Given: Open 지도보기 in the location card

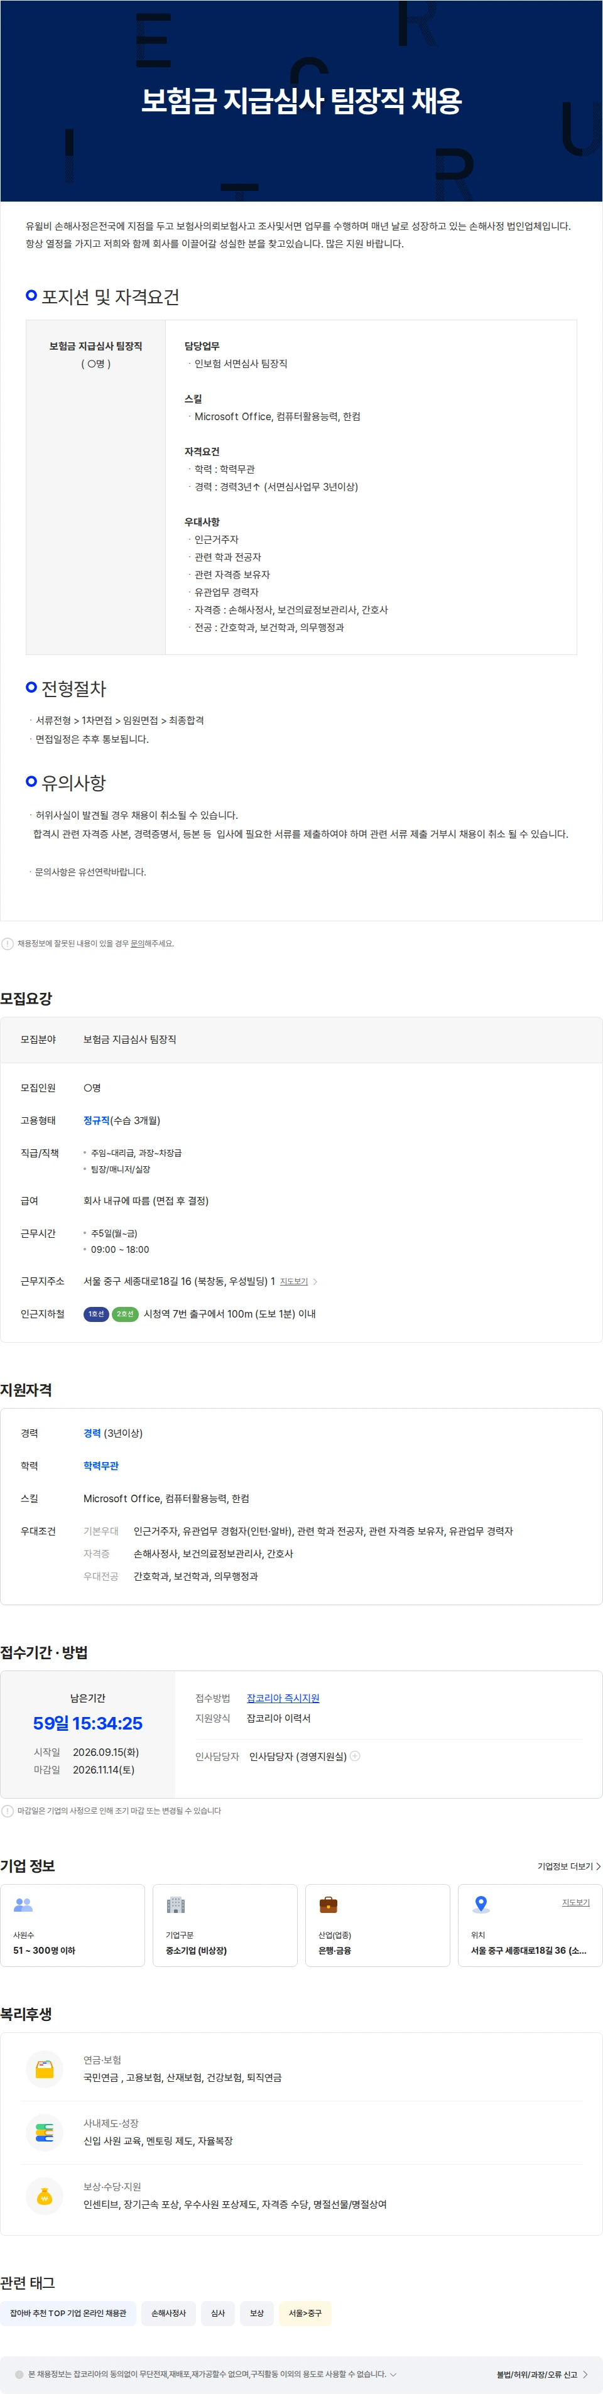Looking at the screenshot, I should pyautogui.click(x=575, y=1902).
